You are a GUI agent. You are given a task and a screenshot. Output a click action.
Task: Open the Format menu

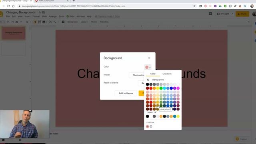(x=36, y=16)
